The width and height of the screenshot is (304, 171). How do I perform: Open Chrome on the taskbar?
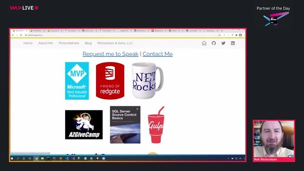(x=36, y=158)
